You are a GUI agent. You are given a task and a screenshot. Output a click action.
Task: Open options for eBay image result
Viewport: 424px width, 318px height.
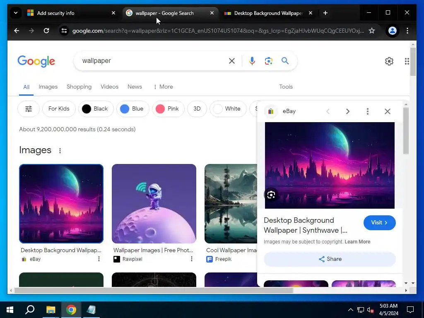point(99,259)
